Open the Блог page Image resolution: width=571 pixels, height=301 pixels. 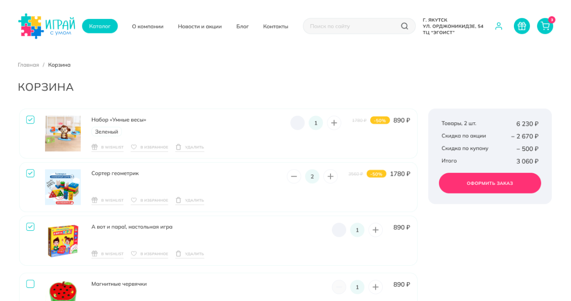click(242, 26)
